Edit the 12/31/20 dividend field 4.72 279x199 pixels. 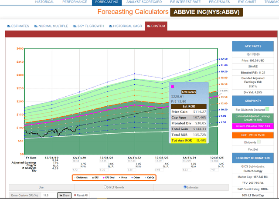[76, 170]
